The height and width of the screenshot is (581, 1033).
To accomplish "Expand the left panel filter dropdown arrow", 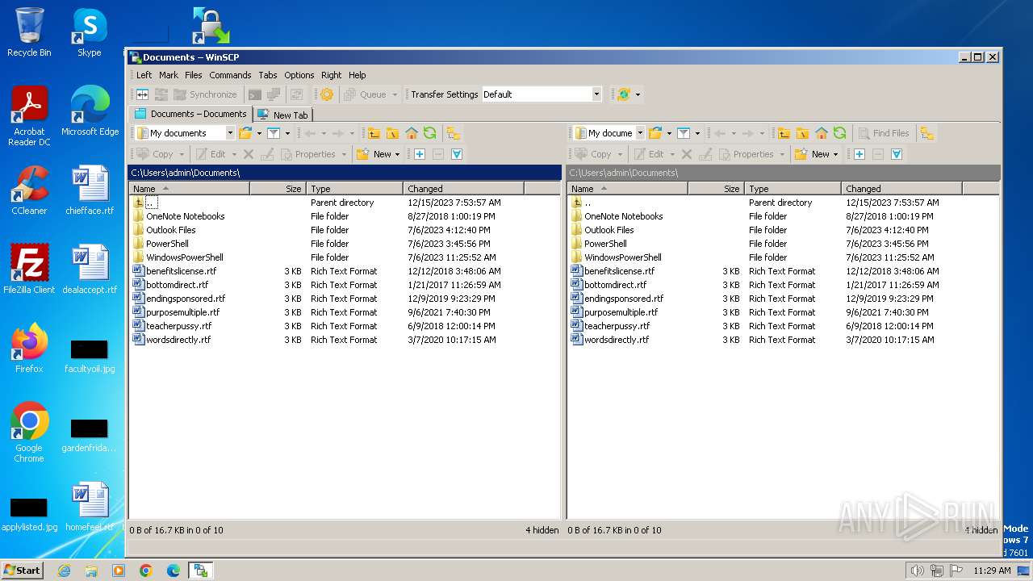I will click(x=287, y=133).
